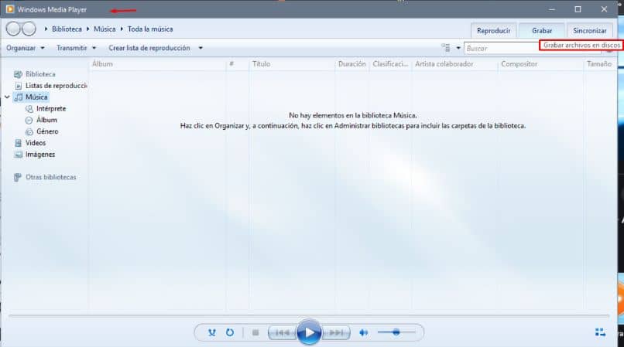
Task: Select Género under Música
Action: click(x=47, y=131)
